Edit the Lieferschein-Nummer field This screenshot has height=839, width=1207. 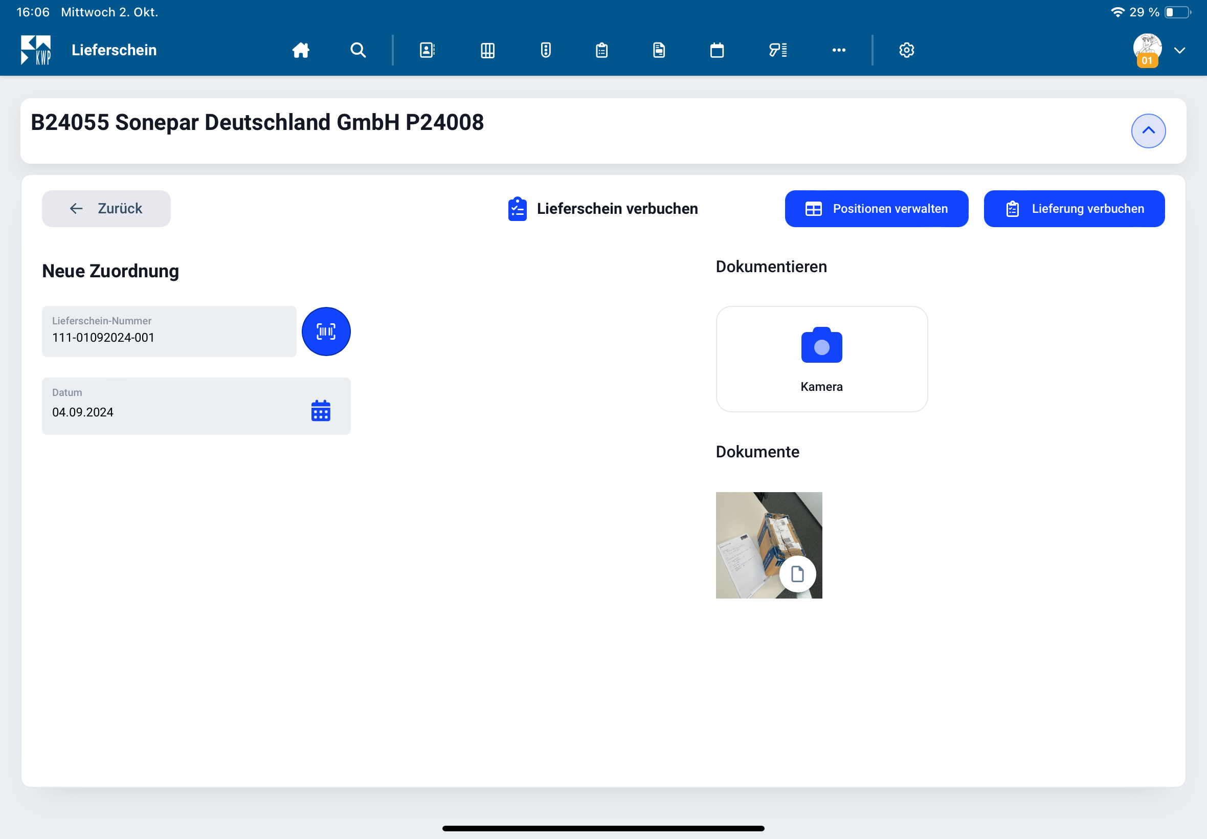[169, 331]
